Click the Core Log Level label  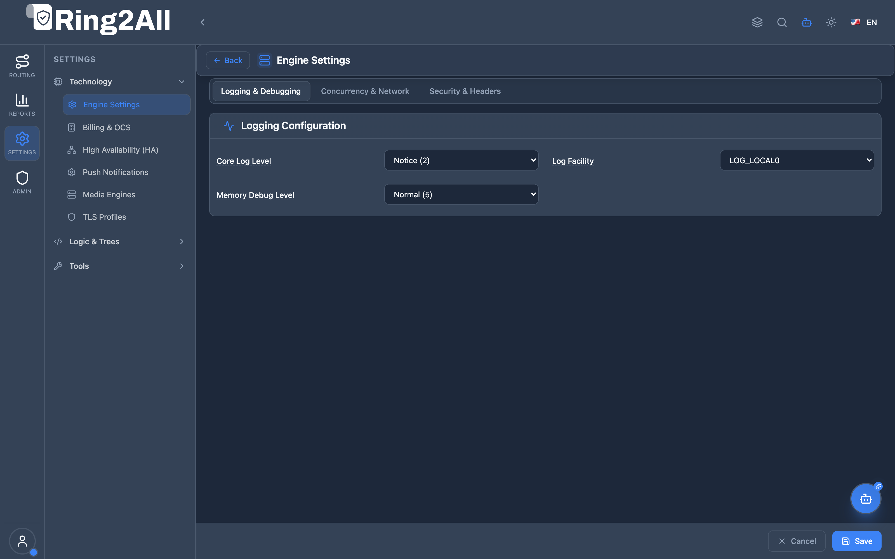(x=244, y=161)
